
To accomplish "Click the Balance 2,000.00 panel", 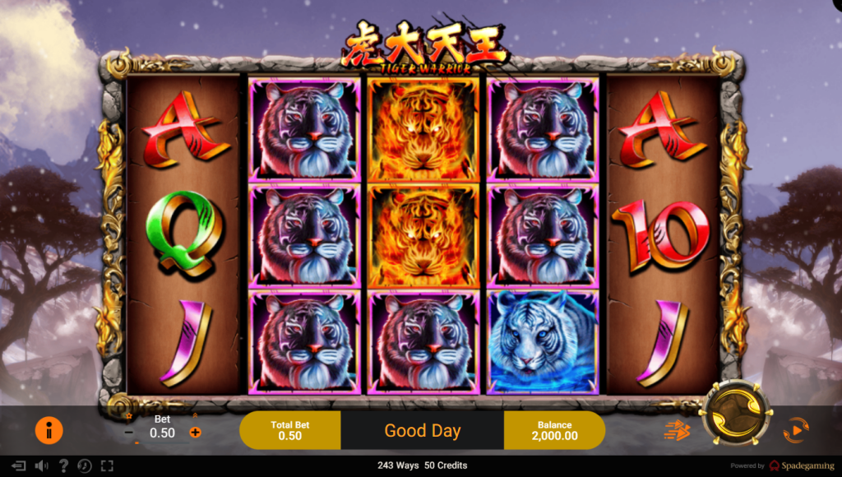I will tap(555, 430).
